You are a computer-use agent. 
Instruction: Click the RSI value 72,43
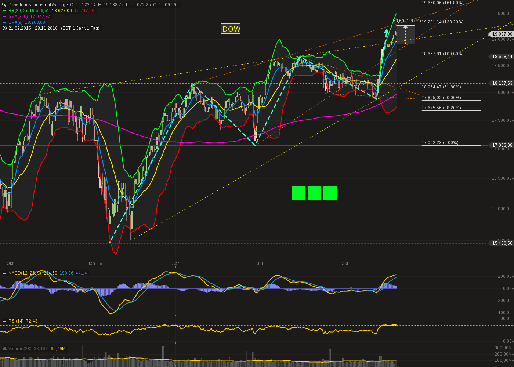point(32,321)
